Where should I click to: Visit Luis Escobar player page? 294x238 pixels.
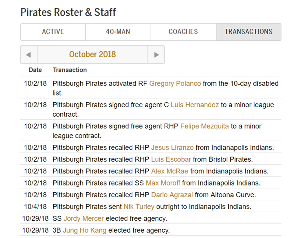171,159
